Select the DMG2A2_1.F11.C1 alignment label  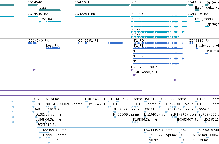(x=102, y=104)
